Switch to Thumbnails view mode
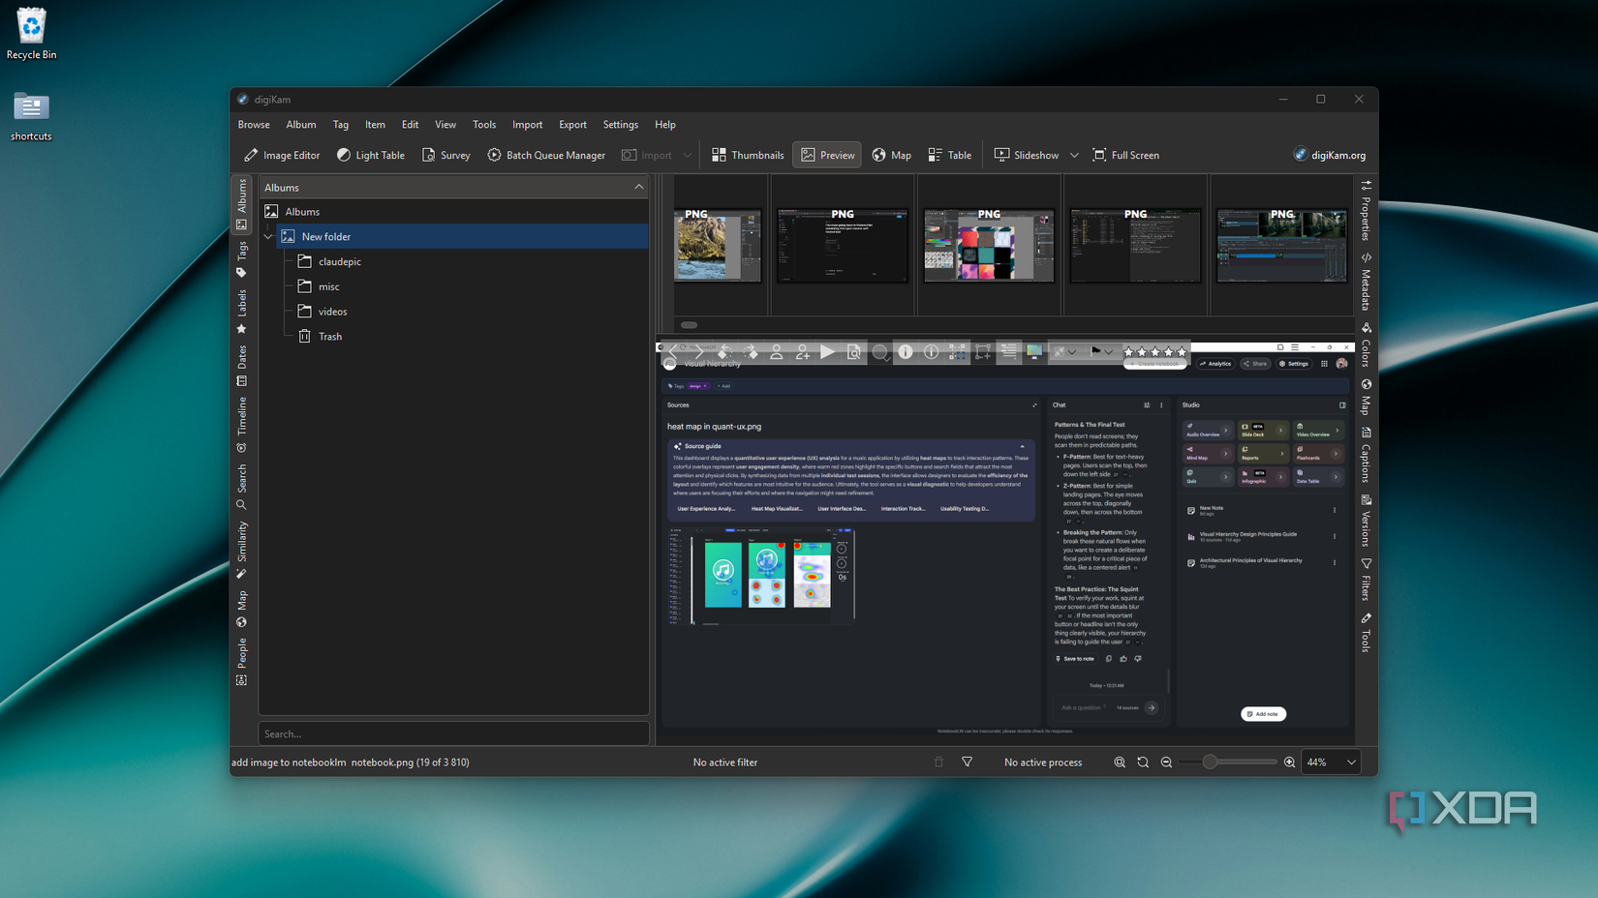The height and width of the screenshot is (898, 1598). pyautogui.click(x=748, y=155)
